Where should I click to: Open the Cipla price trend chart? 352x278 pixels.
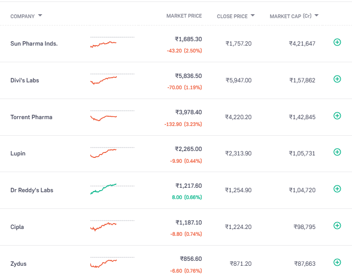[x=104, y=226]
